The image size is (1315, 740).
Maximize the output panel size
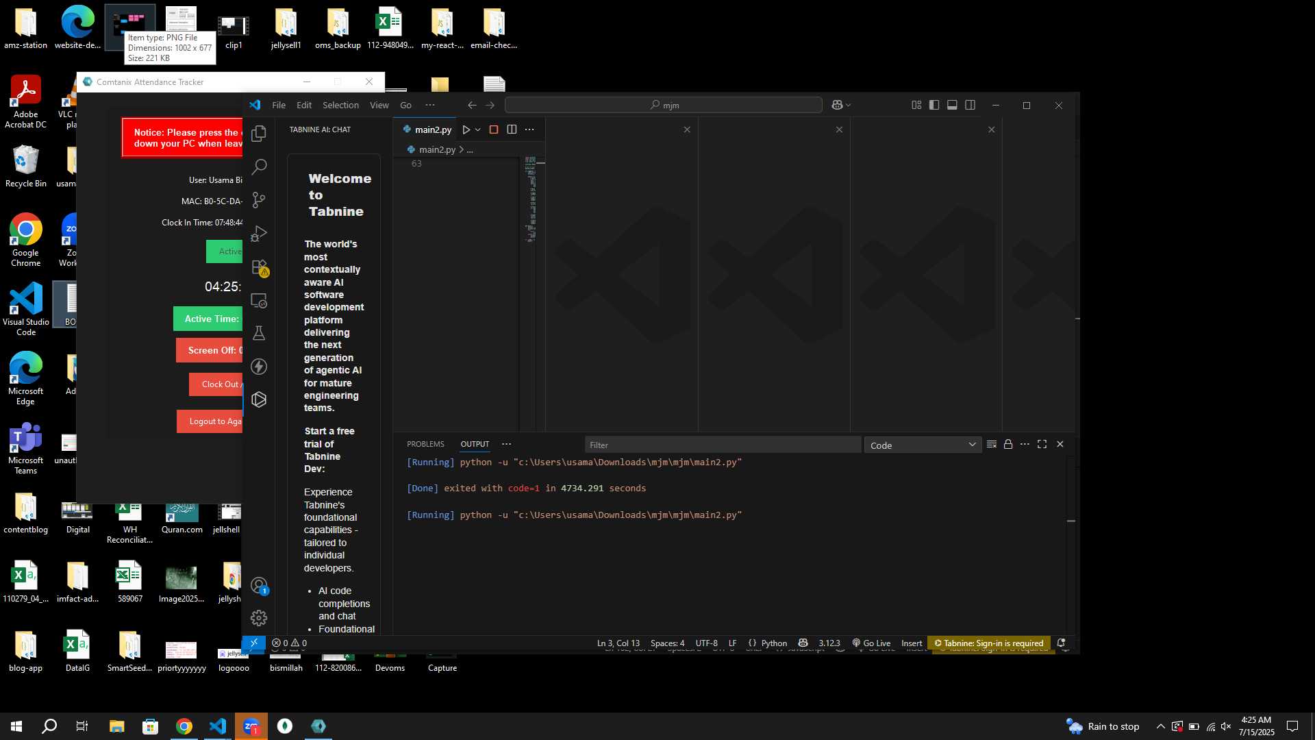pos(1042,444)
